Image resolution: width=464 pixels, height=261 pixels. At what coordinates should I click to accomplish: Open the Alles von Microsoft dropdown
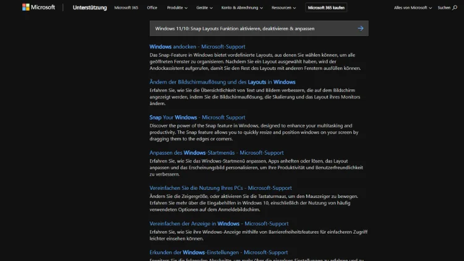point(413,7)
